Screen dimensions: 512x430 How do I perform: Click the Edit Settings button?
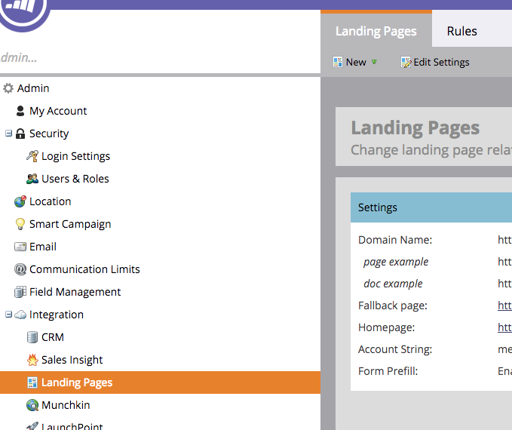[x=435, y=62]
